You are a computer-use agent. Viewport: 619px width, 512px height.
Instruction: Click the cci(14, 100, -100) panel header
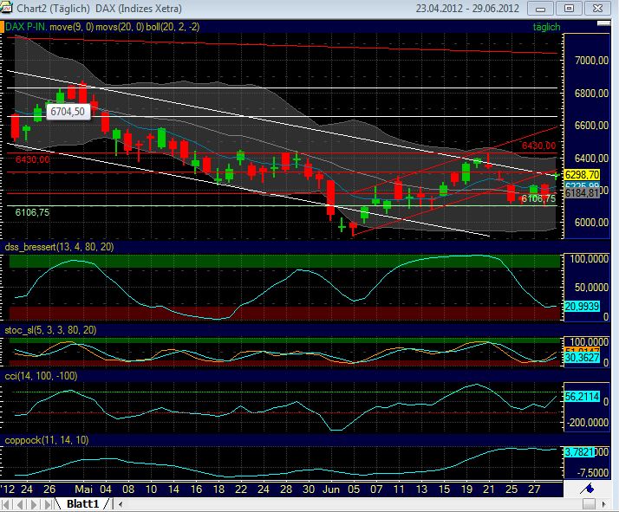[41, 375]
